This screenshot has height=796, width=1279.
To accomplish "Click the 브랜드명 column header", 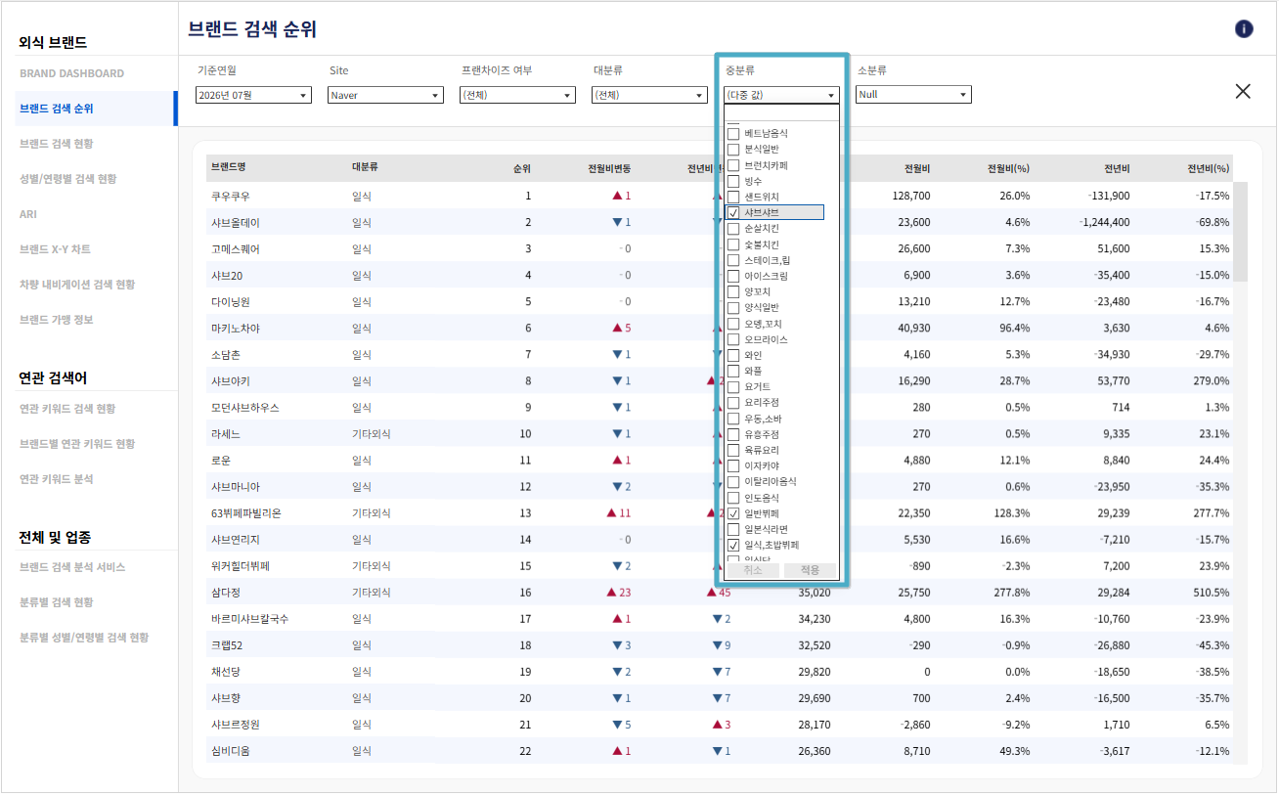I will (x=228, y=168).
